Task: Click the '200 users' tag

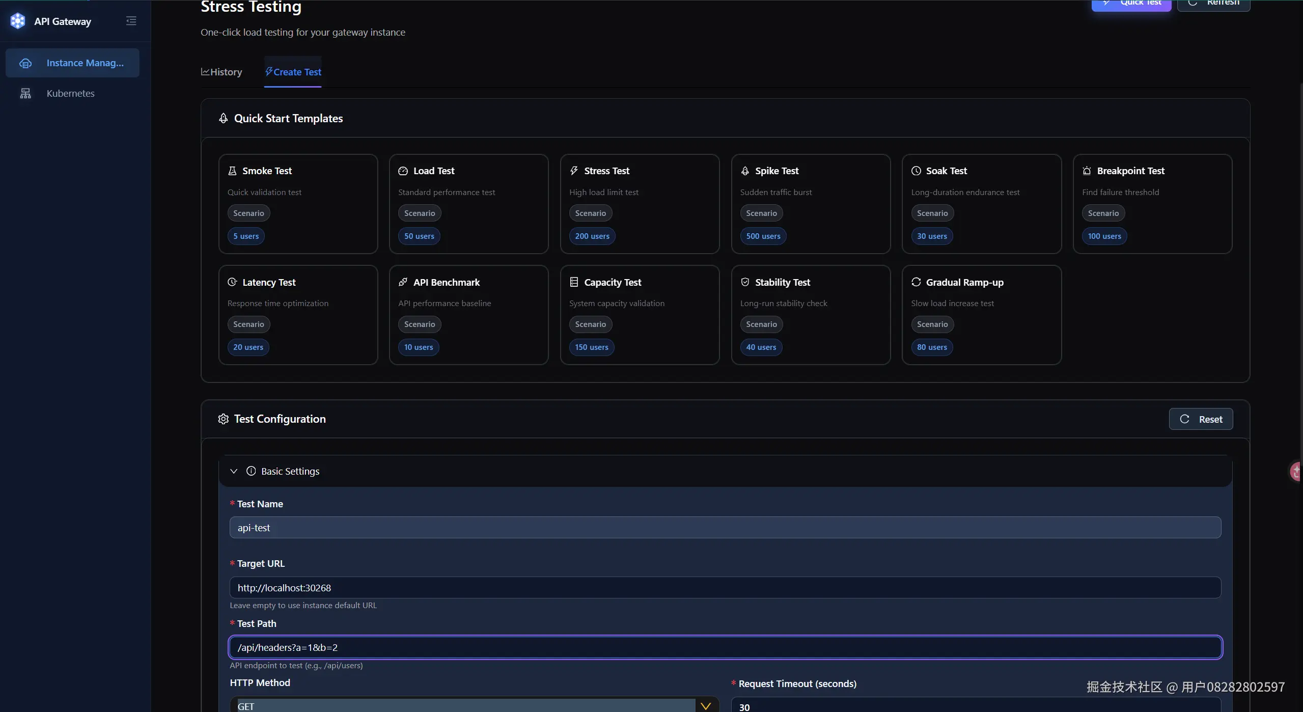Action: pos(592,236)
